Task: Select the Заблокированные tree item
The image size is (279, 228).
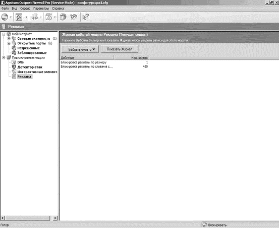Action: click(x=32, y=53)
